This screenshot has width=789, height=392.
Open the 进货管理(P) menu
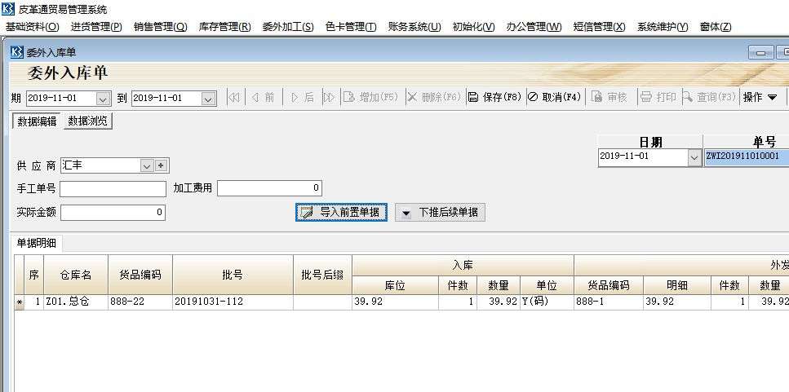(x=96, y=27)
